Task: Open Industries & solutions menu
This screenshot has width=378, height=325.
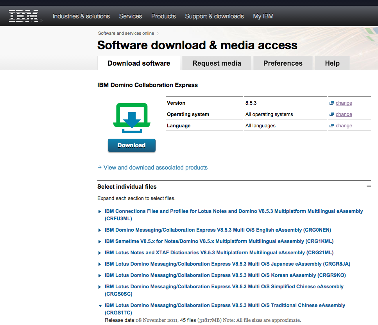Action: [x=81, y=16]
